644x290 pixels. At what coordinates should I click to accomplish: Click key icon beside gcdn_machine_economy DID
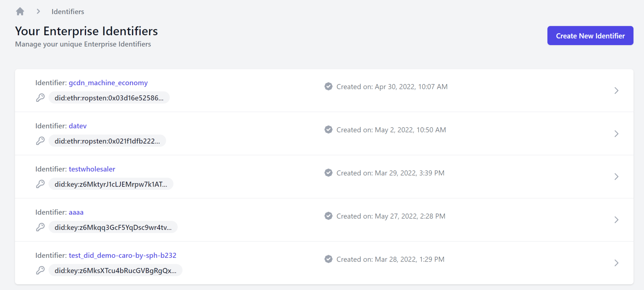pyautogui.click(x=40, y=98)
